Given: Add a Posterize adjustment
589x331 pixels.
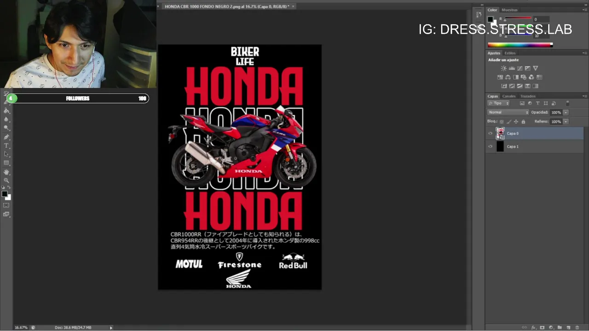Looking at the screenshot, I should 512,86.
